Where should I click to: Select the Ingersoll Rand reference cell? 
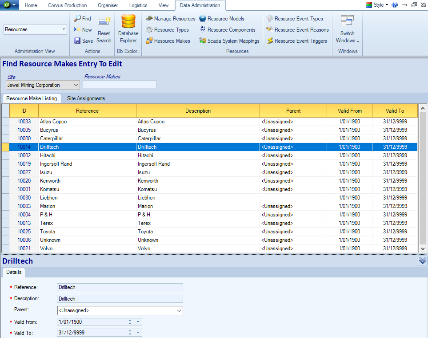[88, 164]
